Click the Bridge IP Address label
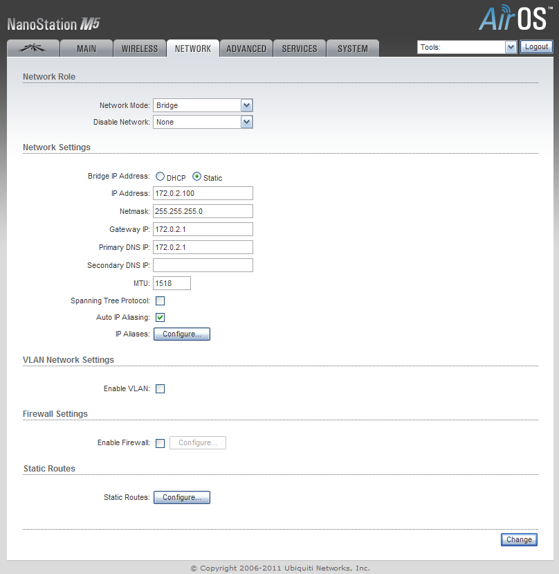This screenshot has width=559, height=574. pyautogui.click(x=119, y=176)
